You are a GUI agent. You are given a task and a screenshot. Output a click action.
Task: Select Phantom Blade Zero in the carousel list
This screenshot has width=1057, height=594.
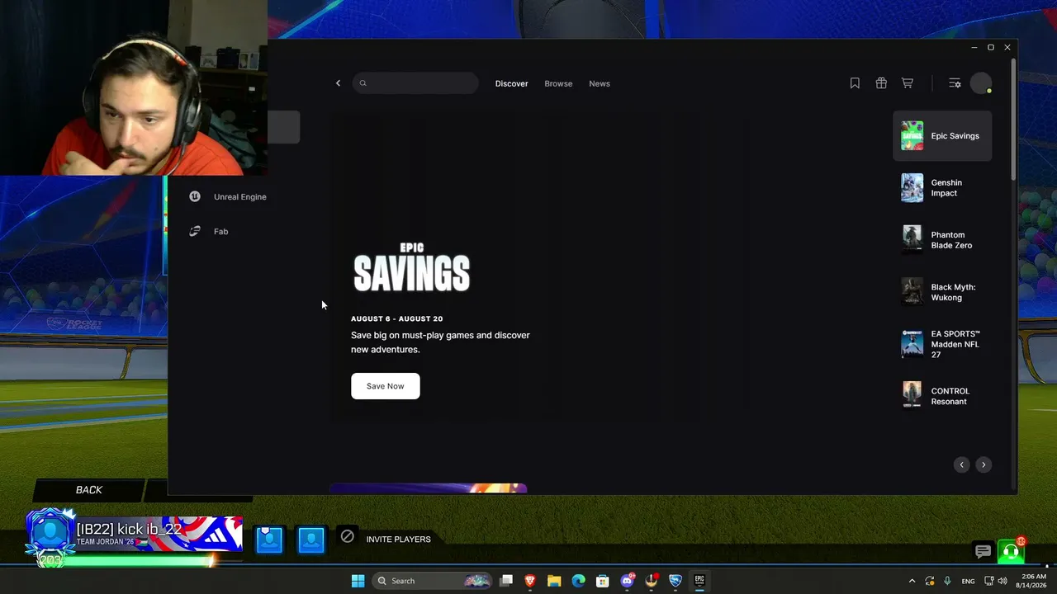(x=942, y=240)
